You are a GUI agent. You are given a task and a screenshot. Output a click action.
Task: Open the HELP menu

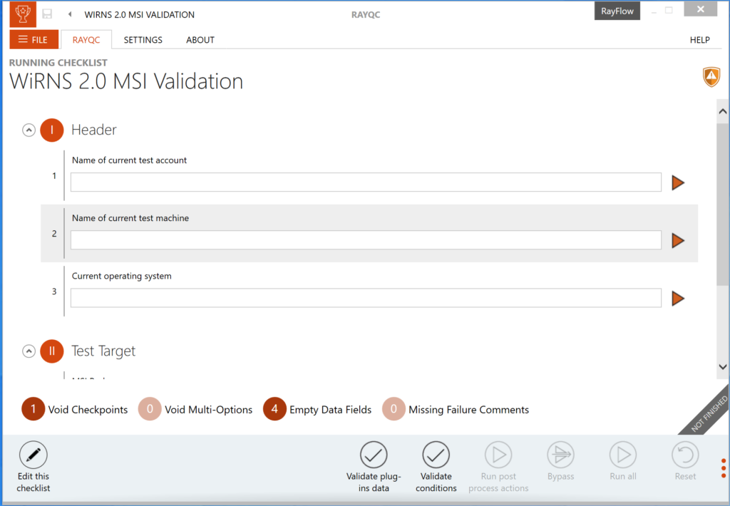point(700,40)
